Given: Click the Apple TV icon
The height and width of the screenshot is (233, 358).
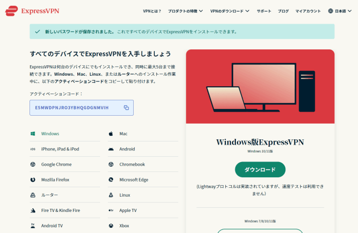Looking at the screenshot, I should coord(111,210).
